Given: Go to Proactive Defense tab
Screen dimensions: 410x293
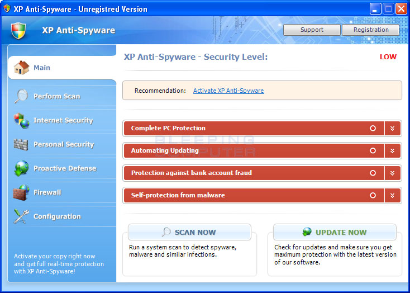Looking at the screenshot, I should [62, 168].
